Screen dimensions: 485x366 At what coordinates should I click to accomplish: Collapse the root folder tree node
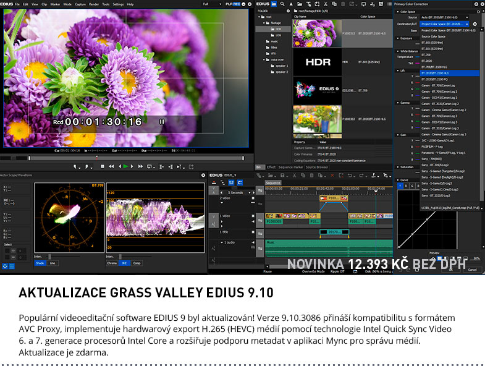[259, 17]
